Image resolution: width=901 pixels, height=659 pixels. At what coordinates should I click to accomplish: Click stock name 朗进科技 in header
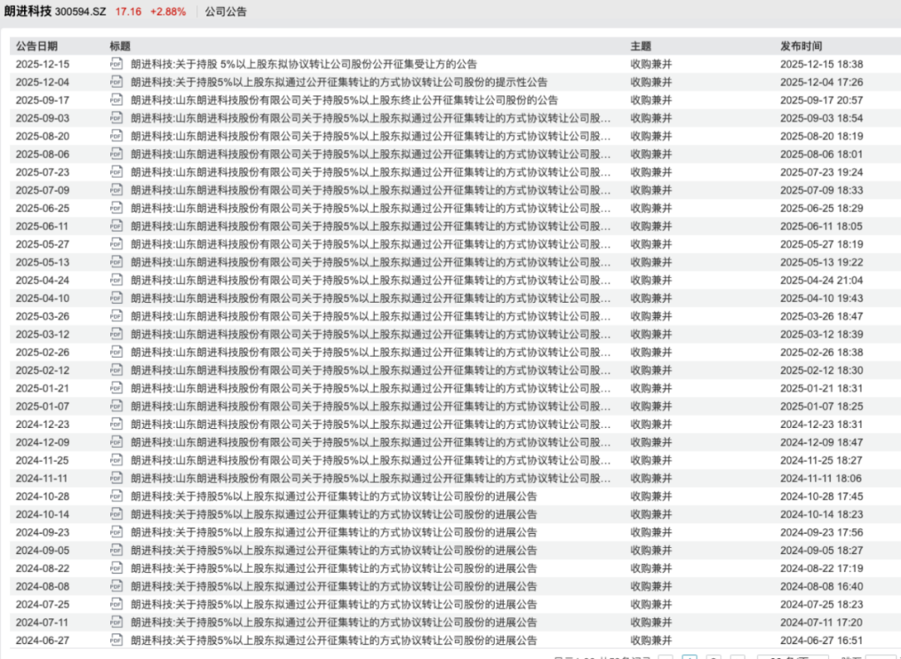[28, 12]
